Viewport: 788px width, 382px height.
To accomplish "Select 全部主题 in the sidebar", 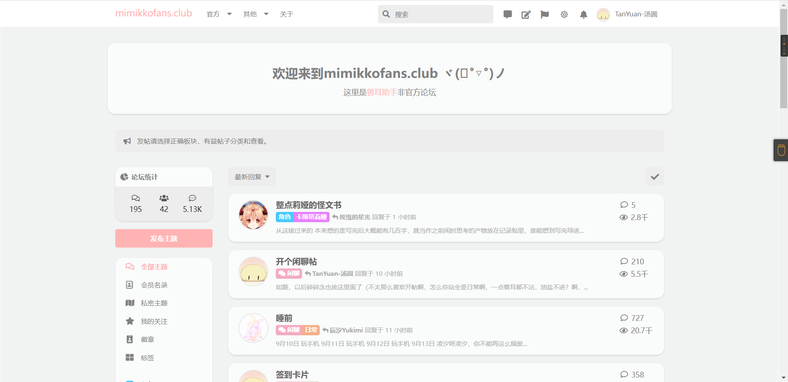I will 154,267.
